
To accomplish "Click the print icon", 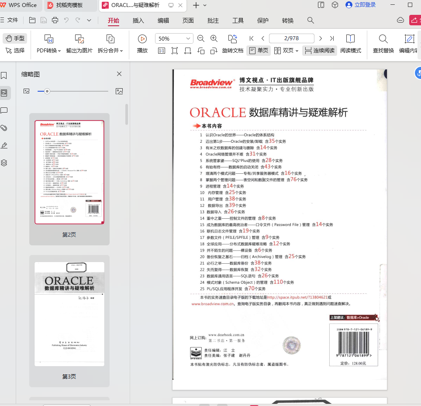I will coord(55,20).
